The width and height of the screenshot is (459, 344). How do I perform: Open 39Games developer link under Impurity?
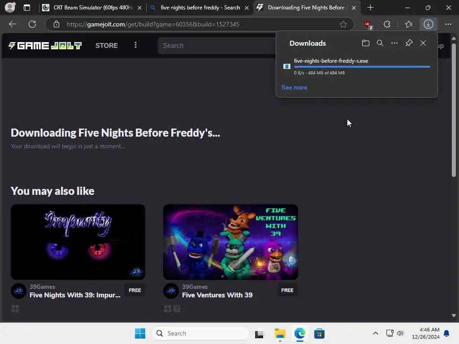click(42, 287)
